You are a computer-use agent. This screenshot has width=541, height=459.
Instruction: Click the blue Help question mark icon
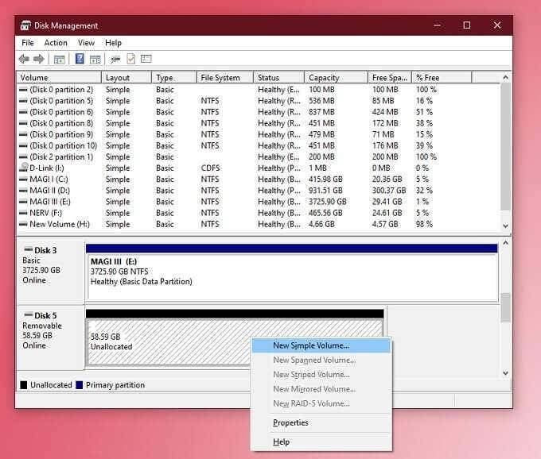pyautogui.click(x=80, y=59)
